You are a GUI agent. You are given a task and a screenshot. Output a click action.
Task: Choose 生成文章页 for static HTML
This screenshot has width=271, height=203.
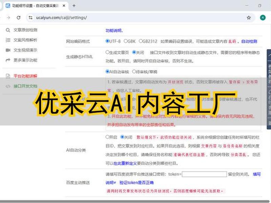[x=107, y=52]
